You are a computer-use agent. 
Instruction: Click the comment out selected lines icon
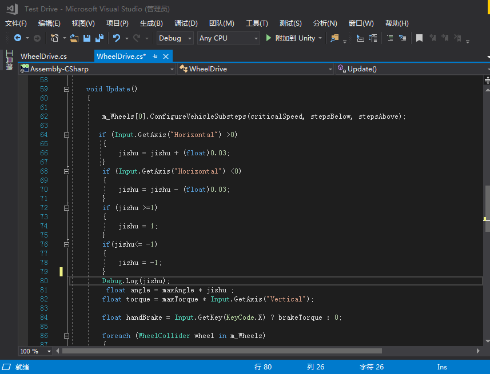[x=389, y=38]
